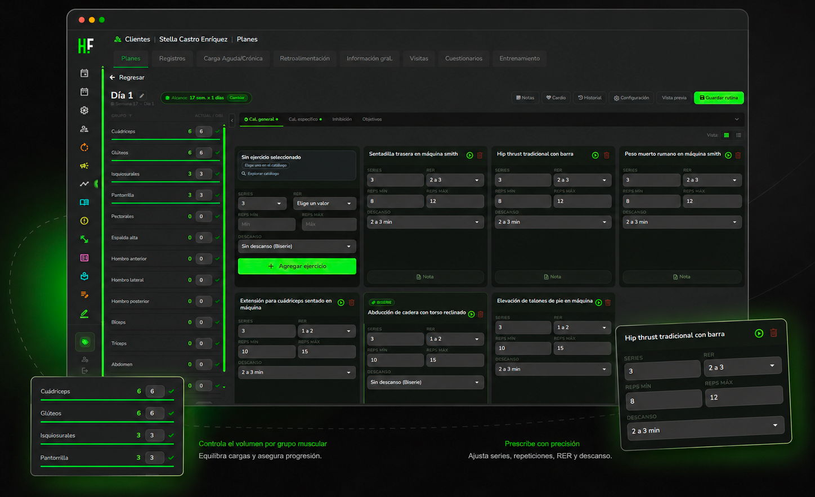This screenshot has height=497, width=815.
Task: Expand the chevron right of the Objetivos tab row
Action: pos(737,119)
